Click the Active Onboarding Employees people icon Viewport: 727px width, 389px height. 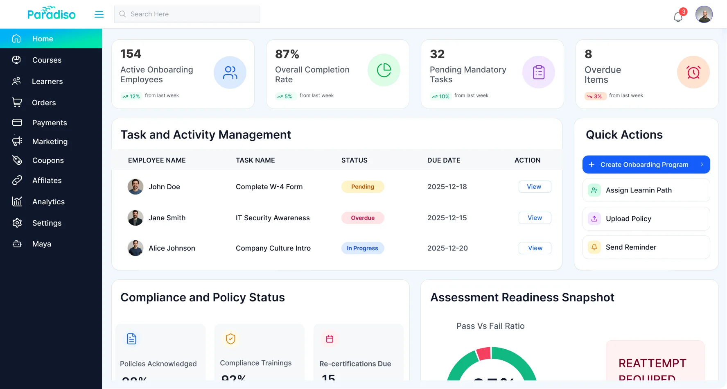tap(230, 72)
